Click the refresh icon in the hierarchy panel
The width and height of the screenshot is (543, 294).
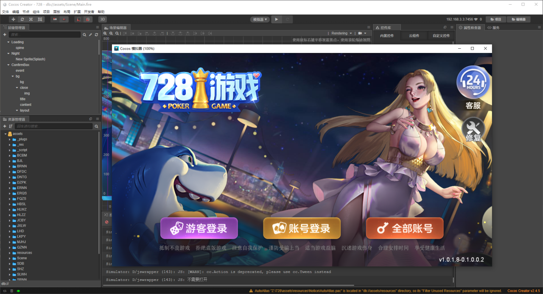click(96, 34)
